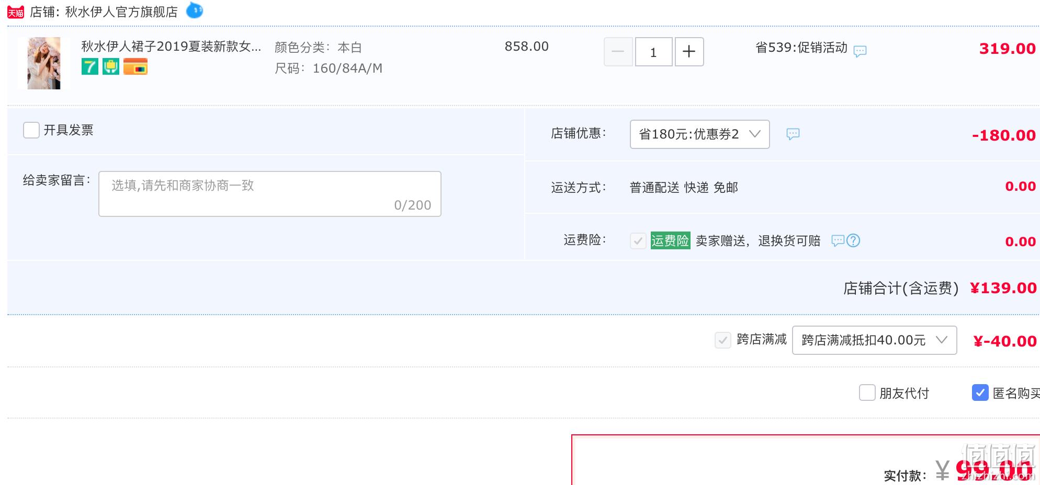Click the 省539:促销活动 promotion text

801,48
